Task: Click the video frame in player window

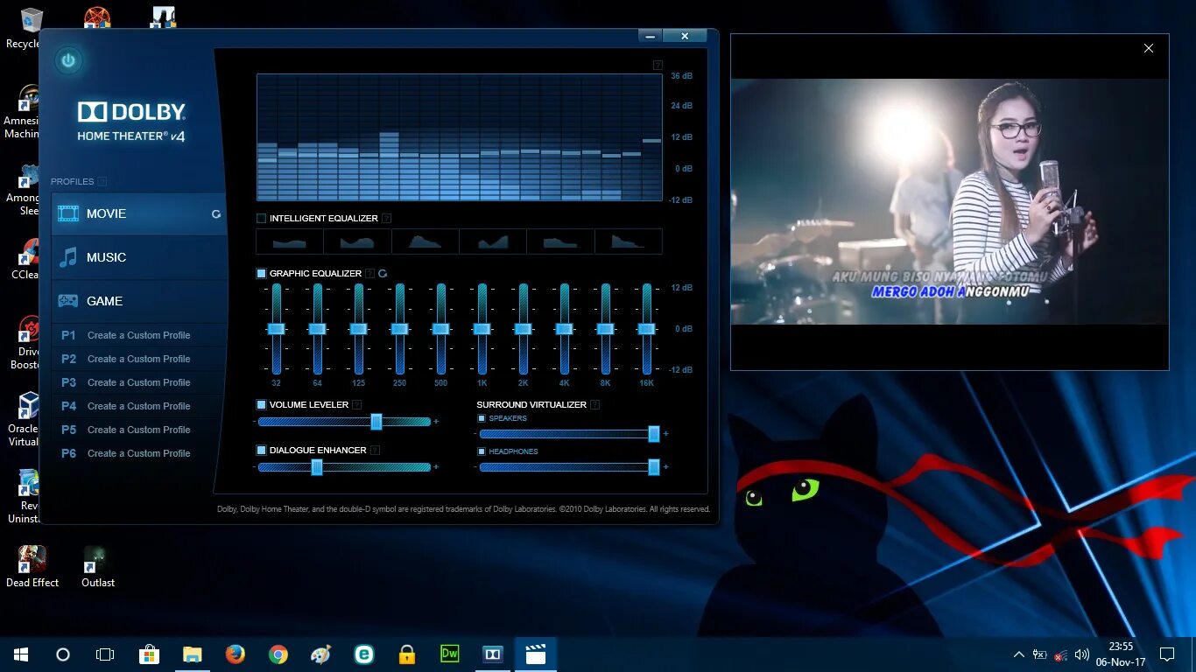Action: point(950,202)
